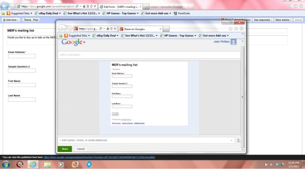Image resolution: width=305 pixels, height=171 pixels.
Task: Open Suggested Sites dropdown in popup favorites bar
Action: [77, 36]
